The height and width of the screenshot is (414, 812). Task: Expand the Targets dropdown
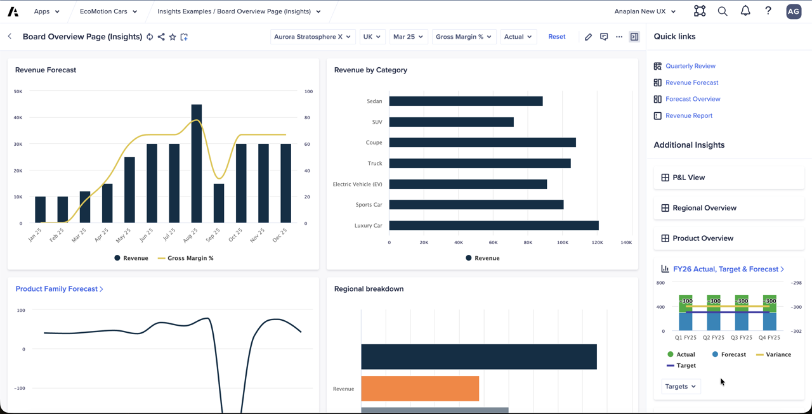pos(681,386)
